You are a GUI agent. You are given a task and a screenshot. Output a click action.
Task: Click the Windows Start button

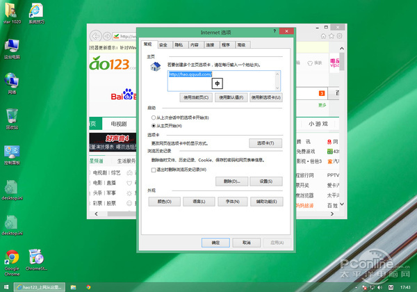(x=6, y=287)
